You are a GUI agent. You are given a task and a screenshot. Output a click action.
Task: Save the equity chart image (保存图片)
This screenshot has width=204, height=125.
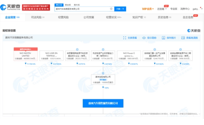(x=169, y=38)
